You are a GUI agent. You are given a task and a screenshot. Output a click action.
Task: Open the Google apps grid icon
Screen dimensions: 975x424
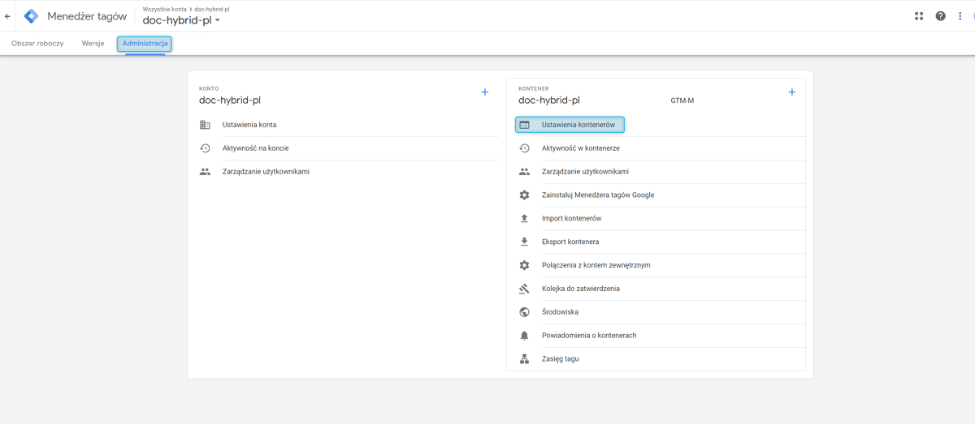point(919,15)
